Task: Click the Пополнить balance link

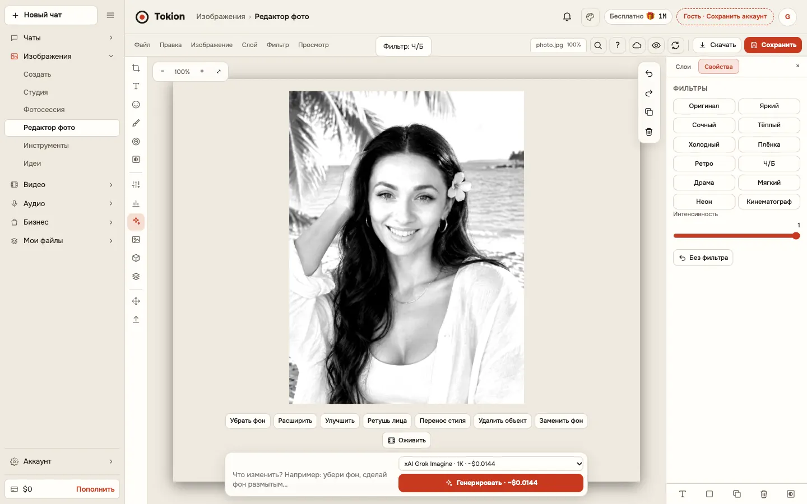Action: pos(95,489)
